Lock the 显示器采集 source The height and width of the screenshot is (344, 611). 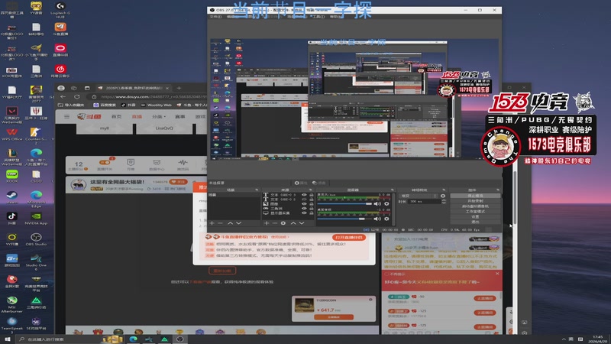click(312, 213)
